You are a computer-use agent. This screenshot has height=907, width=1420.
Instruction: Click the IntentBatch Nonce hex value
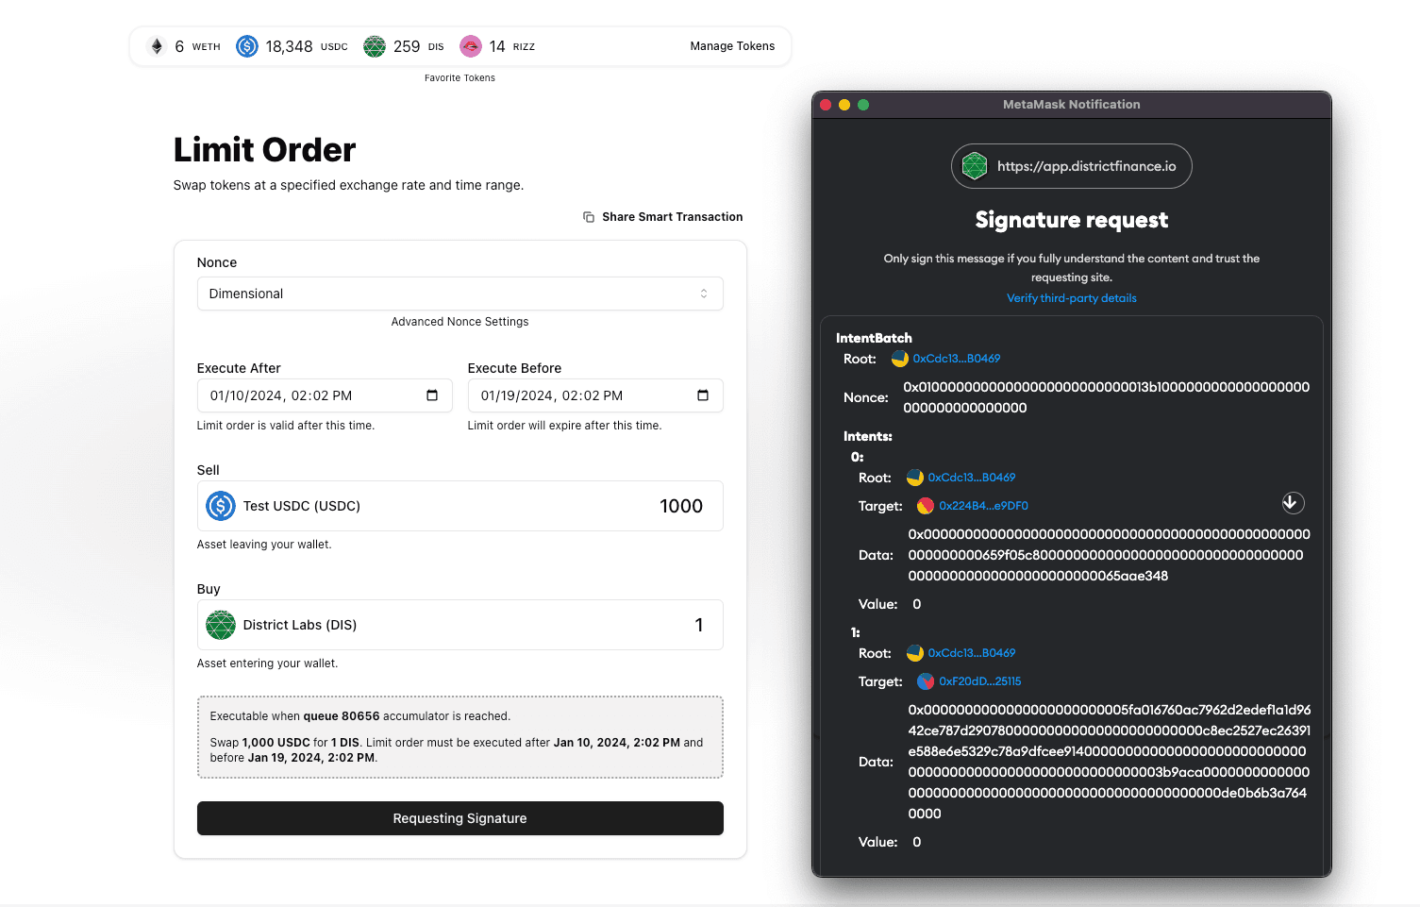coord(1107,397)
